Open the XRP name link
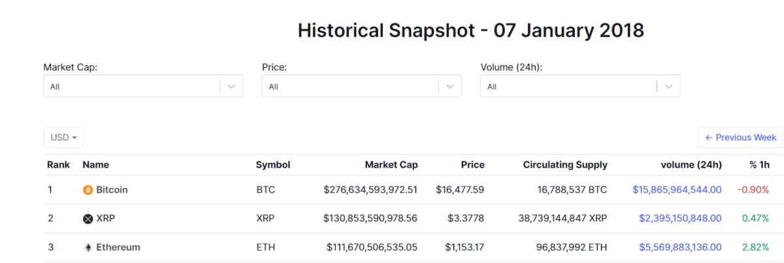784x263 pixels. pyautogui.click(x=105, y=219)
